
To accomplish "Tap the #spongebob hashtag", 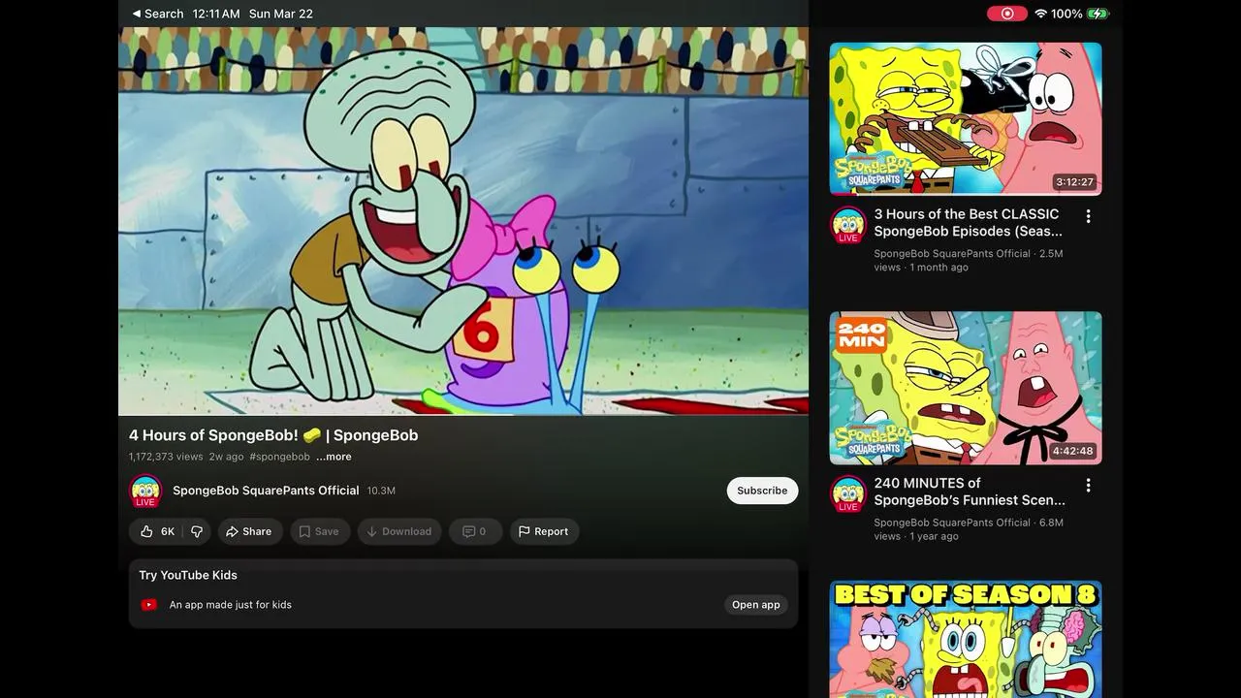I will click(x=279, y=457).
